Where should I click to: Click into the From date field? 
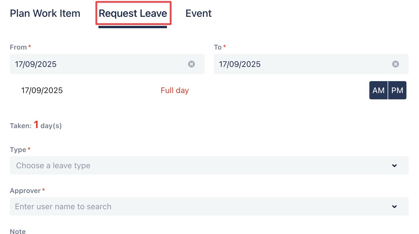97,64
